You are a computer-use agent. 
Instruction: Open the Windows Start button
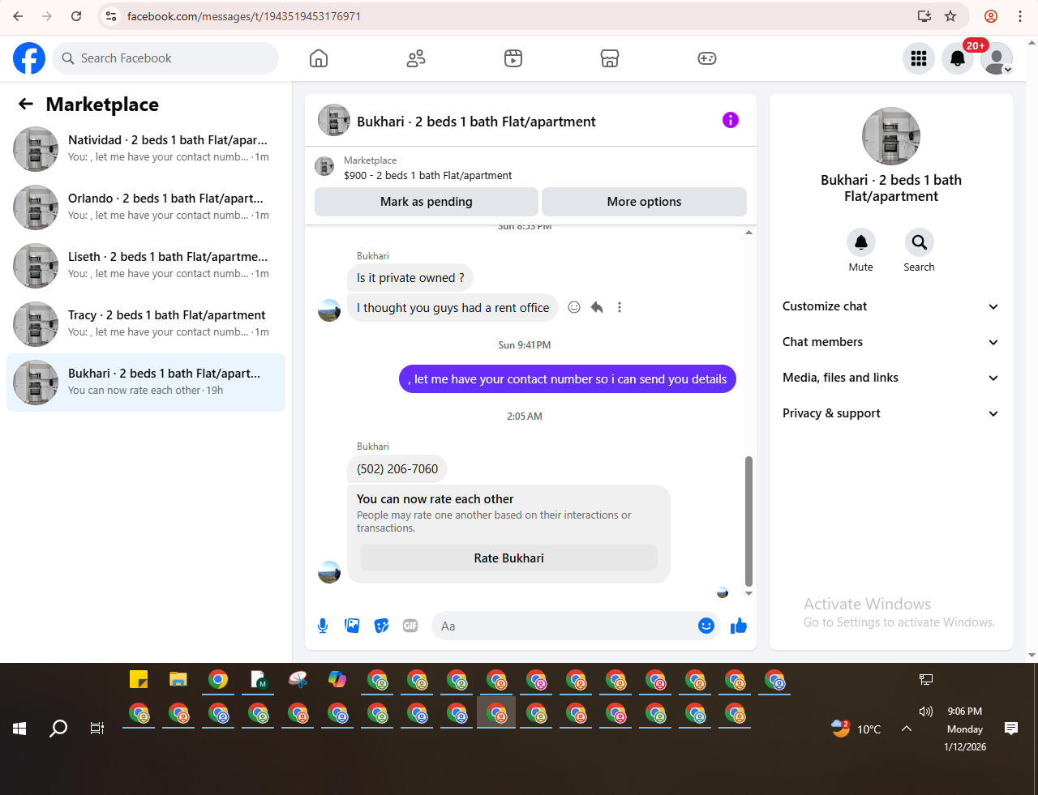(19, 729)
